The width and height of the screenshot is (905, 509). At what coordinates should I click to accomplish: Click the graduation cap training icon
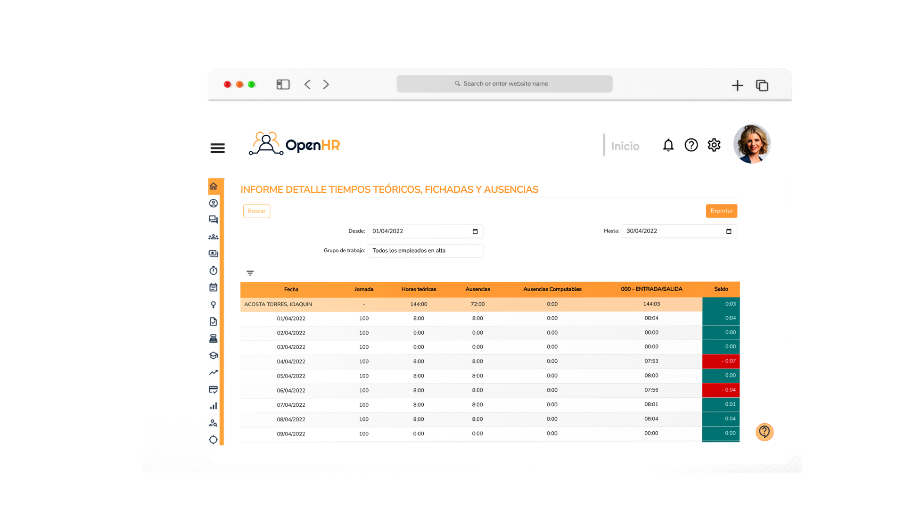click(214, 356)
